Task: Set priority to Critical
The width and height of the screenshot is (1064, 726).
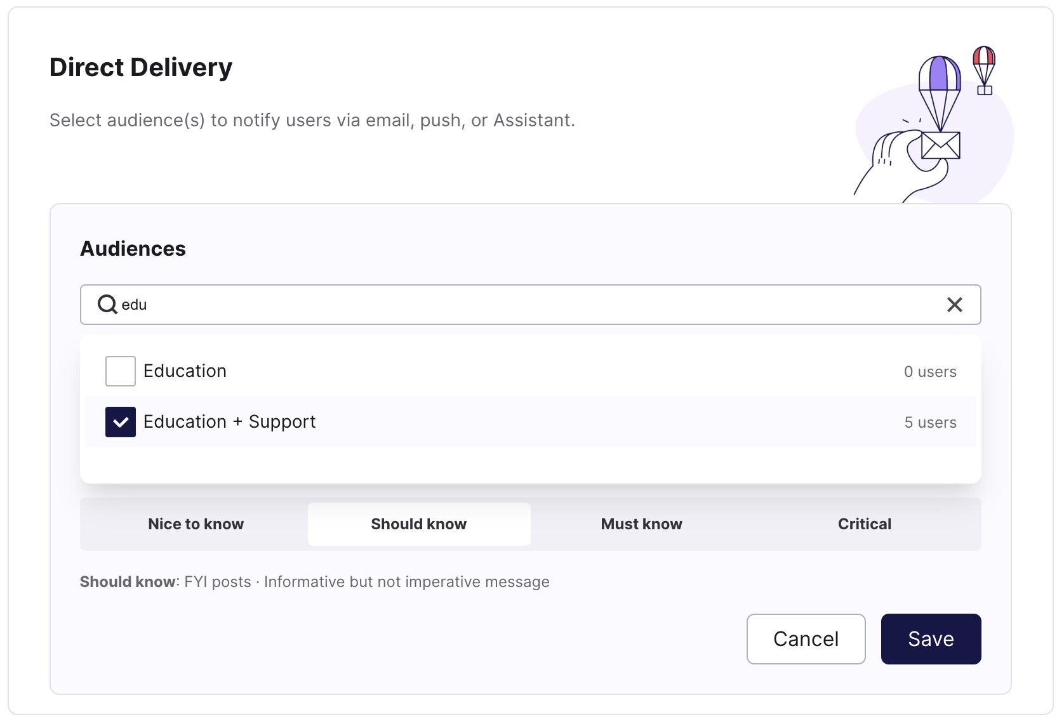Action: tap(864, 524)
